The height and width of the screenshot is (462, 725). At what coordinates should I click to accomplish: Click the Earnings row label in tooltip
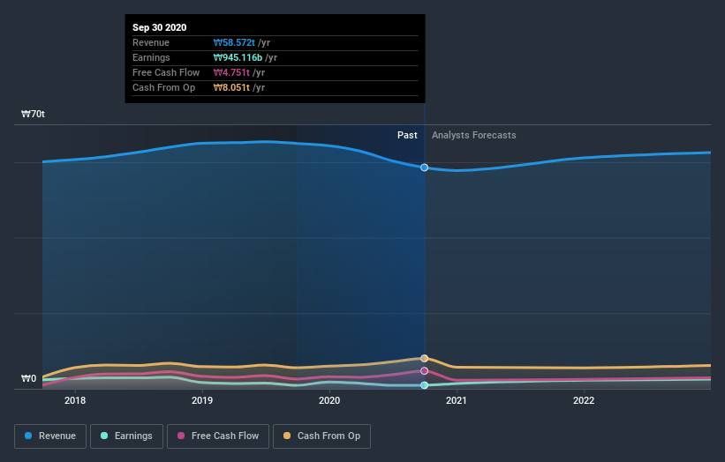tap(151, 57)
